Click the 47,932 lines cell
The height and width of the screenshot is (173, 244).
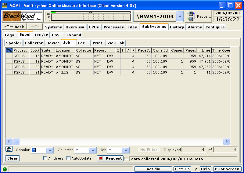pyautogui.click(x=204, y=67)
